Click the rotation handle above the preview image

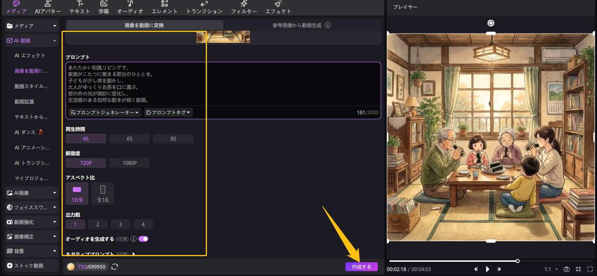[x=491, y=23]
